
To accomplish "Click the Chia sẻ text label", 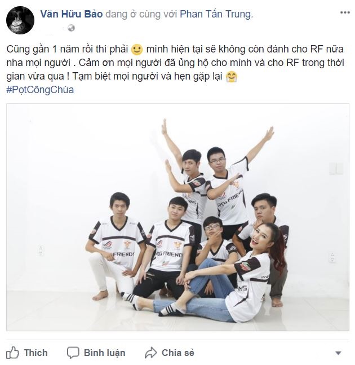I will coord(178,353).
